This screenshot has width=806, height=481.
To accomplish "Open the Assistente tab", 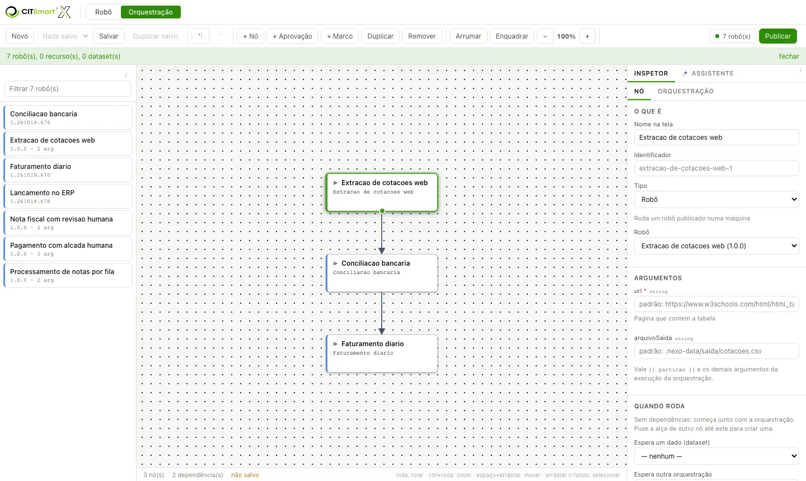I will (708, 73).
